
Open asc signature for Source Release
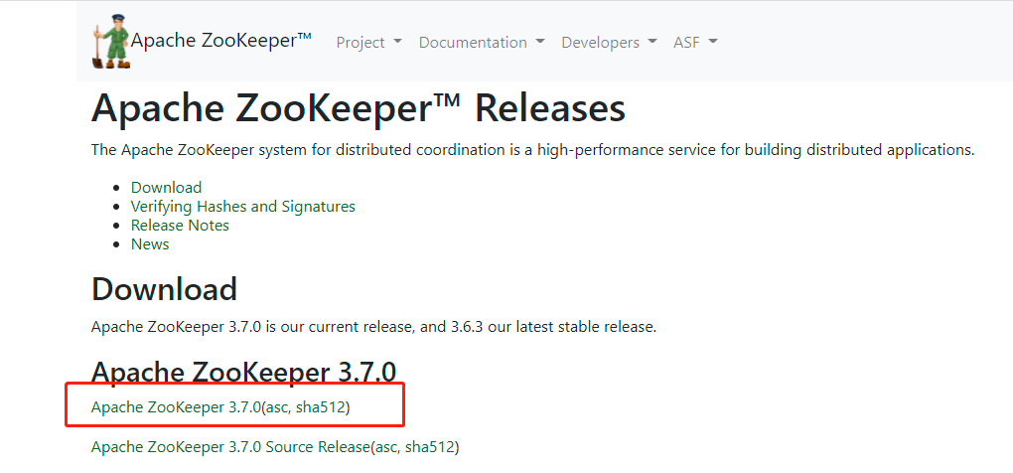(385, 447)
